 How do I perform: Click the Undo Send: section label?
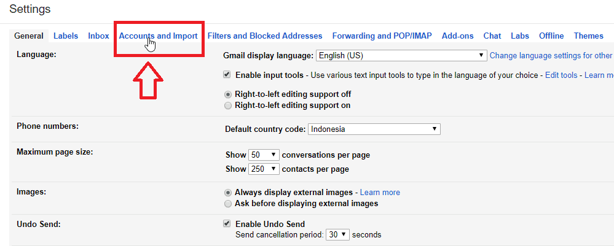[x=38, y=225]
